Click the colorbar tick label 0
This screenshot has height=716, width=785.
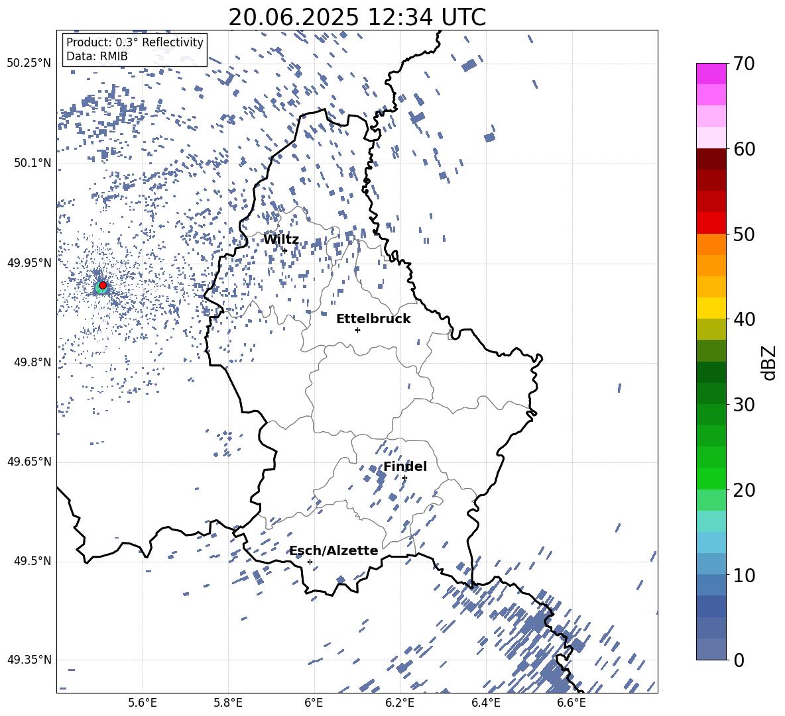pos(739,660)
